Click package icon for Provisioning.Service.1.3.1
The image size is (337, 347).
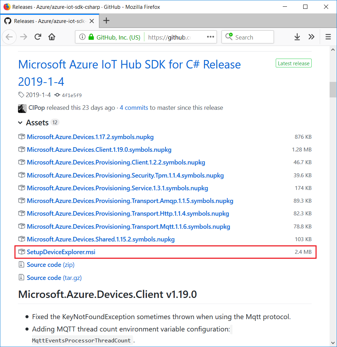coord(21,188)
